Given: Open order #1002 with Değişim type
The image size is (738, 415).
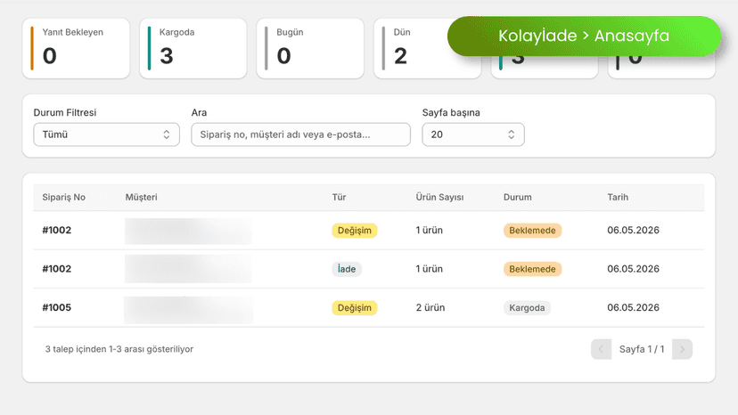Looking at the screenshot, I should tap(368, 230).
